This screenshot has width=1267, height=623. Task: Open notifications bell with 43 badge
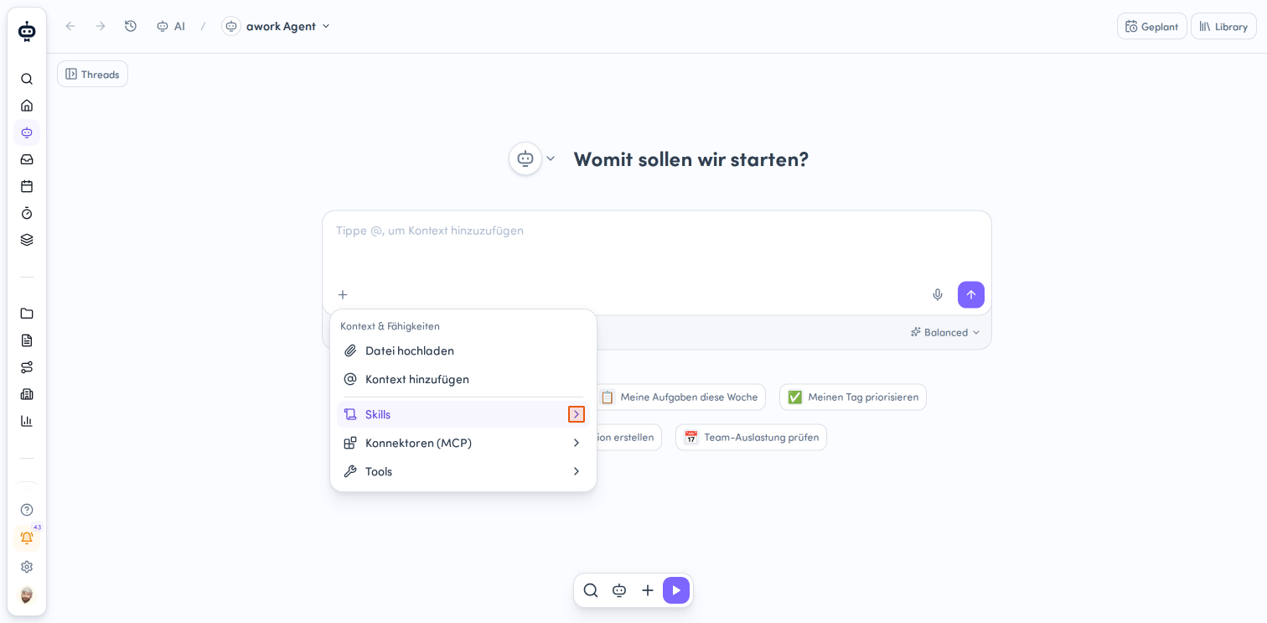[27, 537]
